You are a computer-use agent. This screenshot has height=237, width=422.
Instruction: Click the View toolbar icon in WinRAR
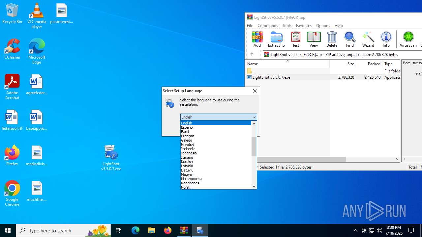click(314, 39)
